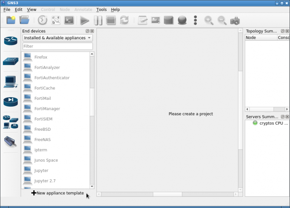Browse security devices in the sidebar
Screen dimensions: 290x208
pos(11,102)
